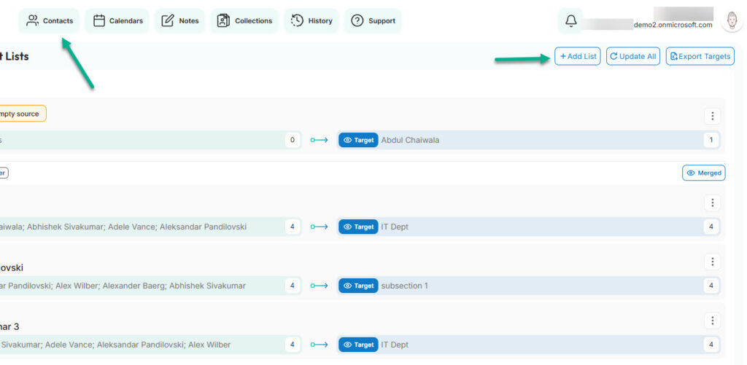Image resolution: width=747 pixels, height=365 pixels.
Task: Open the user avatar profile menu
Action: pos(732,20)
